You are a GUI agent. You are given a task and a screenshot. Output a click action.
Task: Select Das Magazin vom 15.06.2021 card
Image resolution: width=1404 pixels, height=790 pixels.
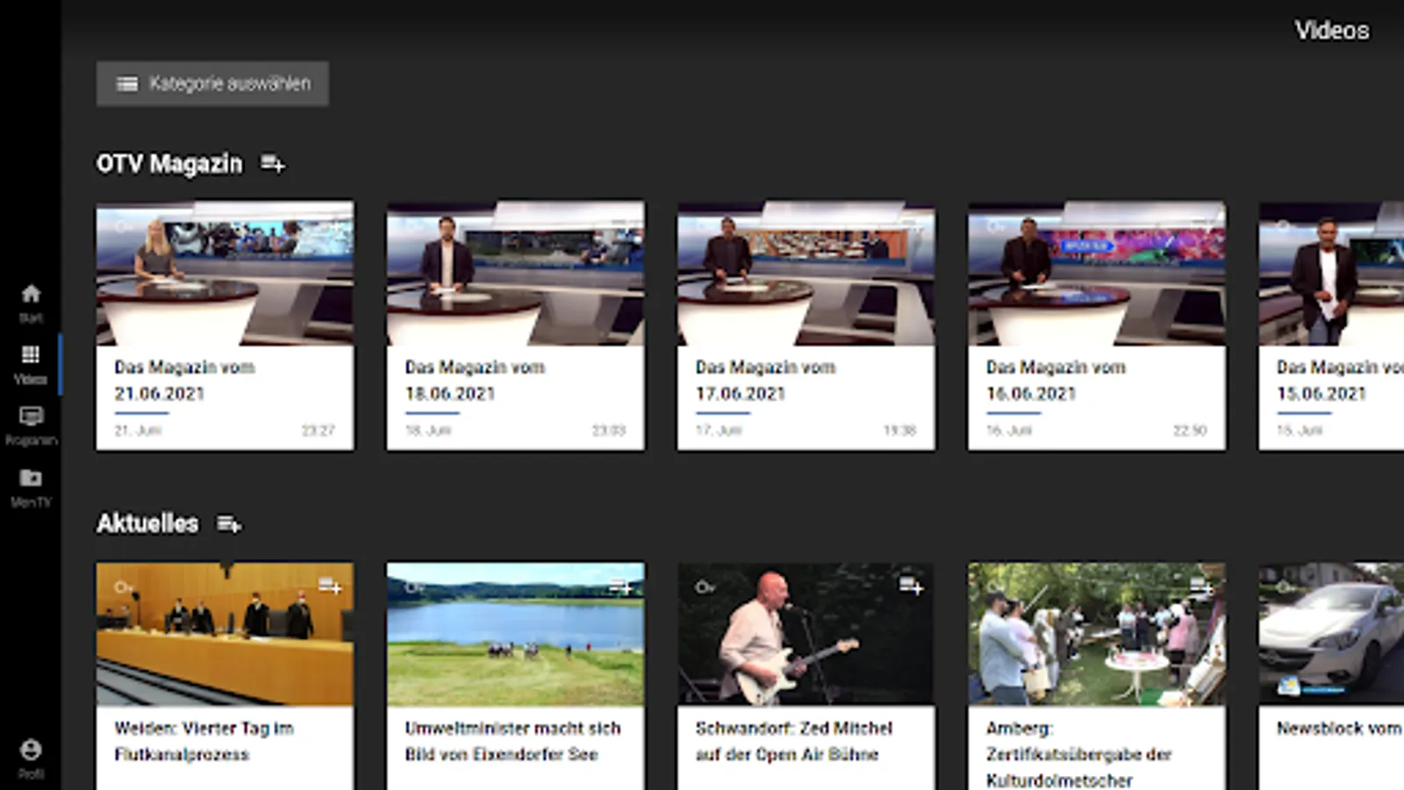(1330, 325)
